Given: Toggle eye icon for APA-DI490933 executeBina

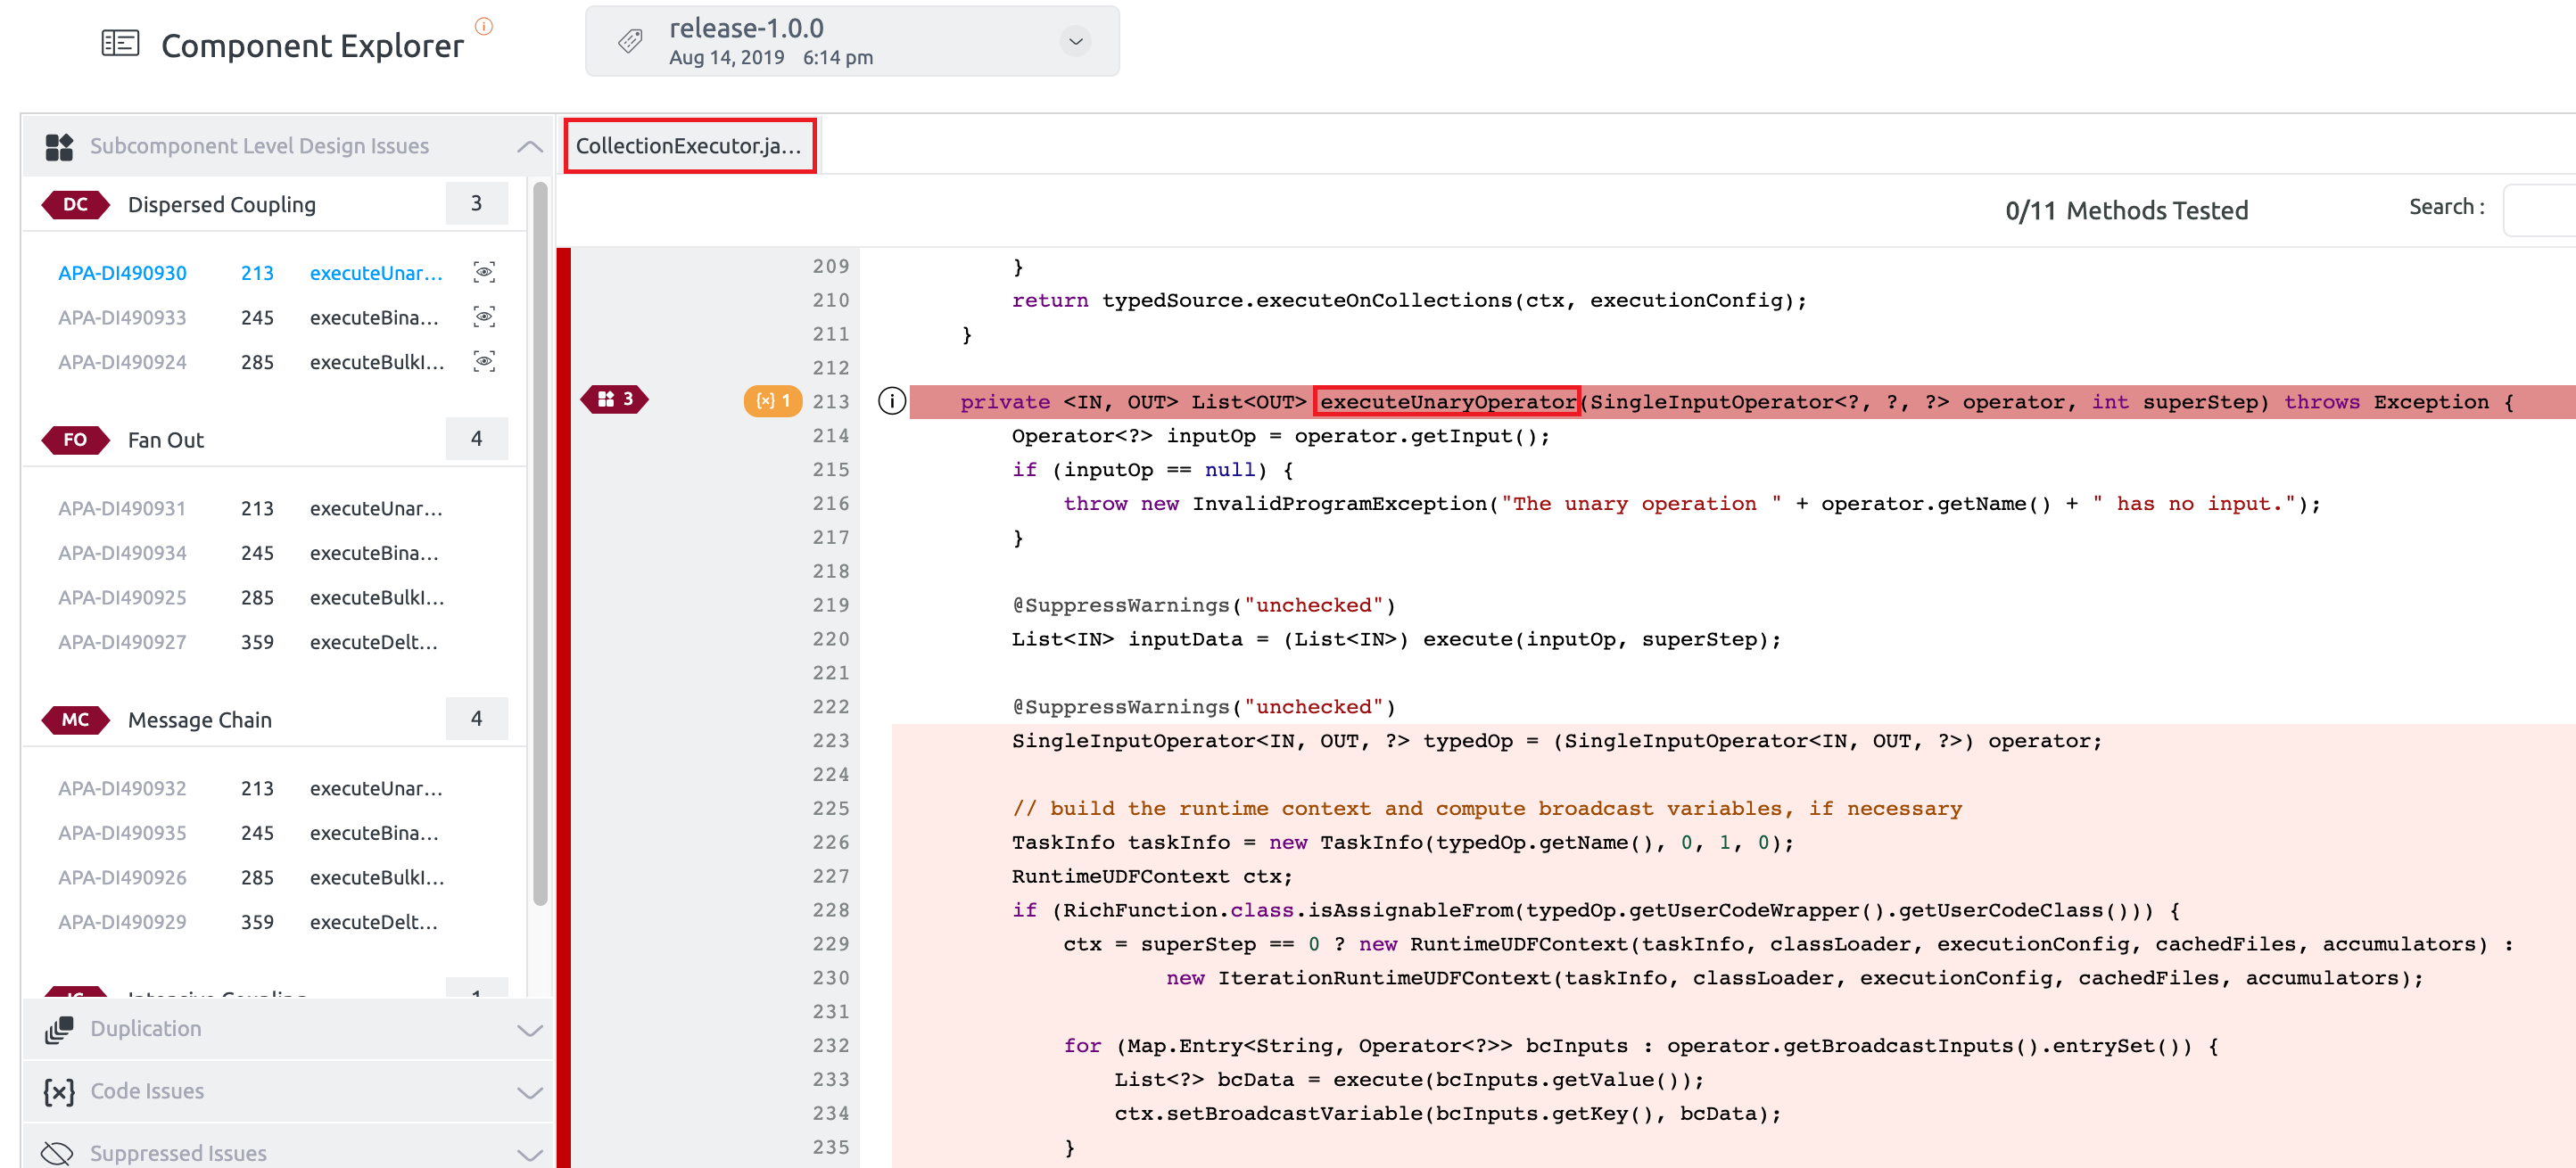Looking at the screenshot, I should (484, 316).
